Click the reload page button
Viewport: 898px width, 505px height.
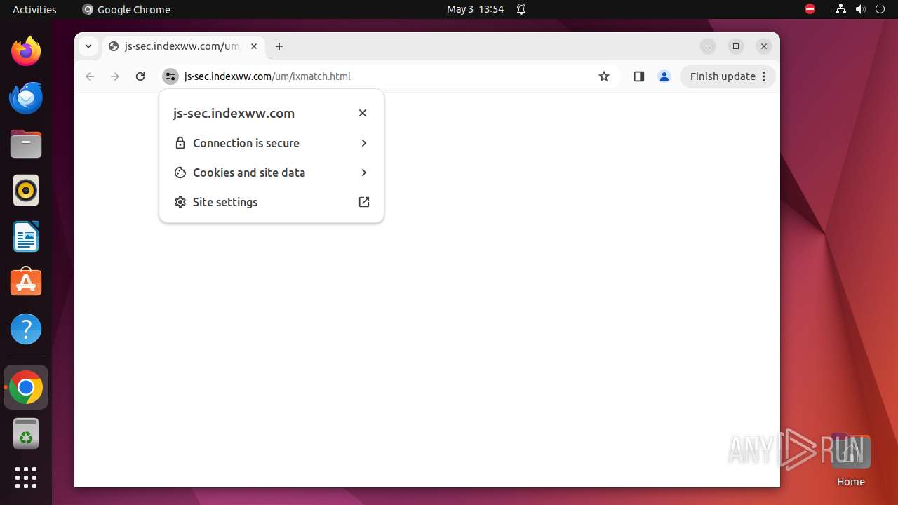click(x=140, y=76)
